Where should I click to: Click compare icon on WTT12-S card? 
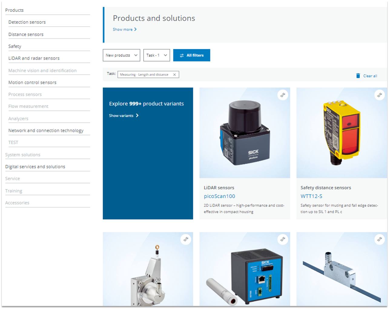coord(379,95)
